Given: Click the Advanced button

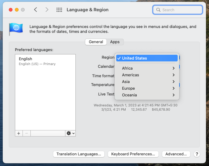Looking at the screenshot, I should coord(176,154).
